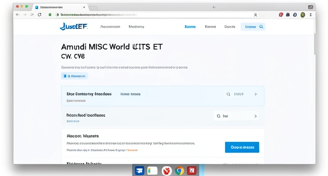Click the magnifier icon in the first row
This screenshot has height=176, width=328.
pos(228,94)
